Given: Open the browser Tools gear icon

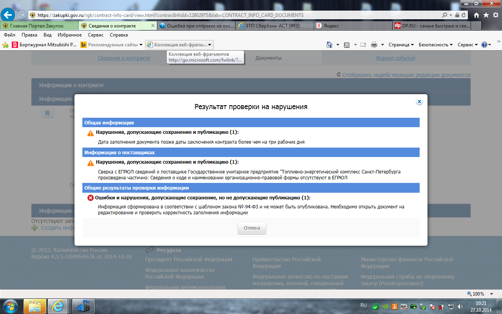Looking at the screenshot, I should tap(495, 15).
